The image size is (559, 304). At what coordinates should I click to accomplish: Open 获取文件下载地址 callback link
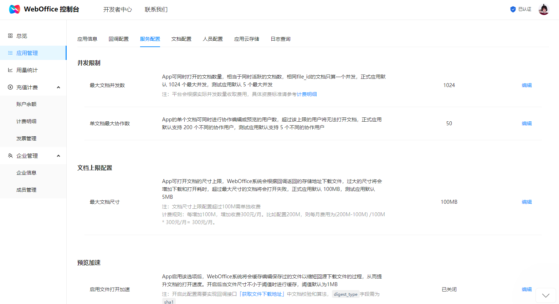[x=262, y=294]
